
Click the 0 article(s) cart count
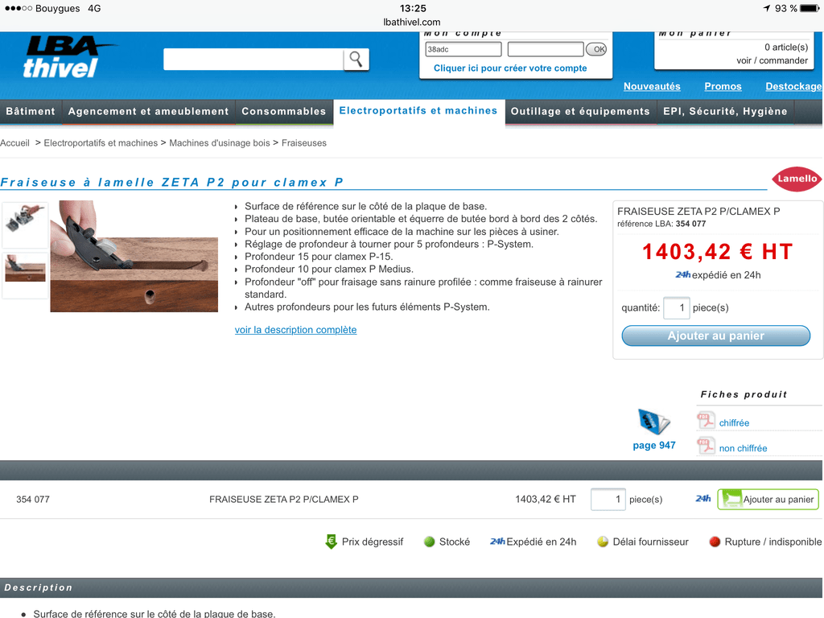(x=785, y=47)
